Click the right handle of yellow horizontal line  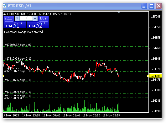[148, 76]
